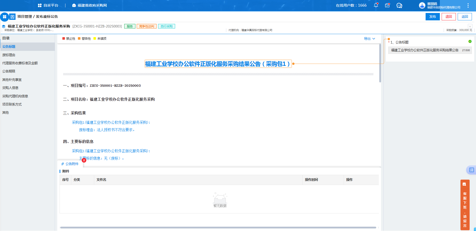
Task: Open the 公告附件 tab
Action: (70, 164)
